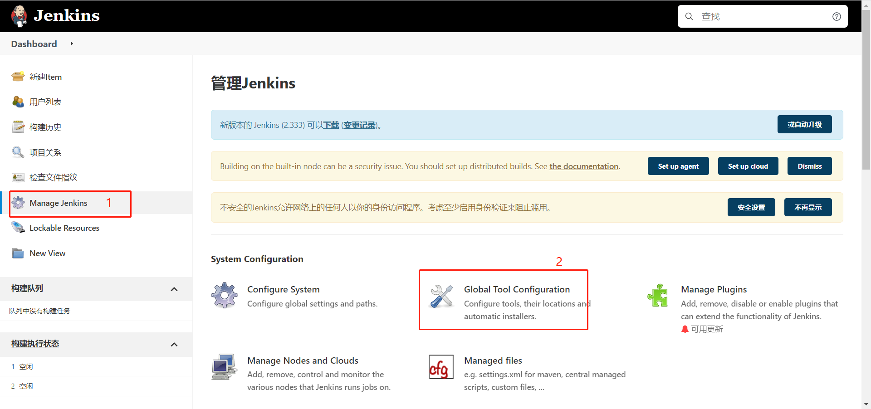
Task: Open Global Tool Configuration tools icon
Action: [x=441, y=295]
